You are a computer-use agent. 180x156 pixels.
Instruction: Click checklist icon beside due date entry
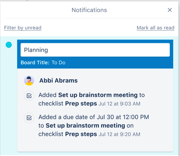tap(29, 118)
